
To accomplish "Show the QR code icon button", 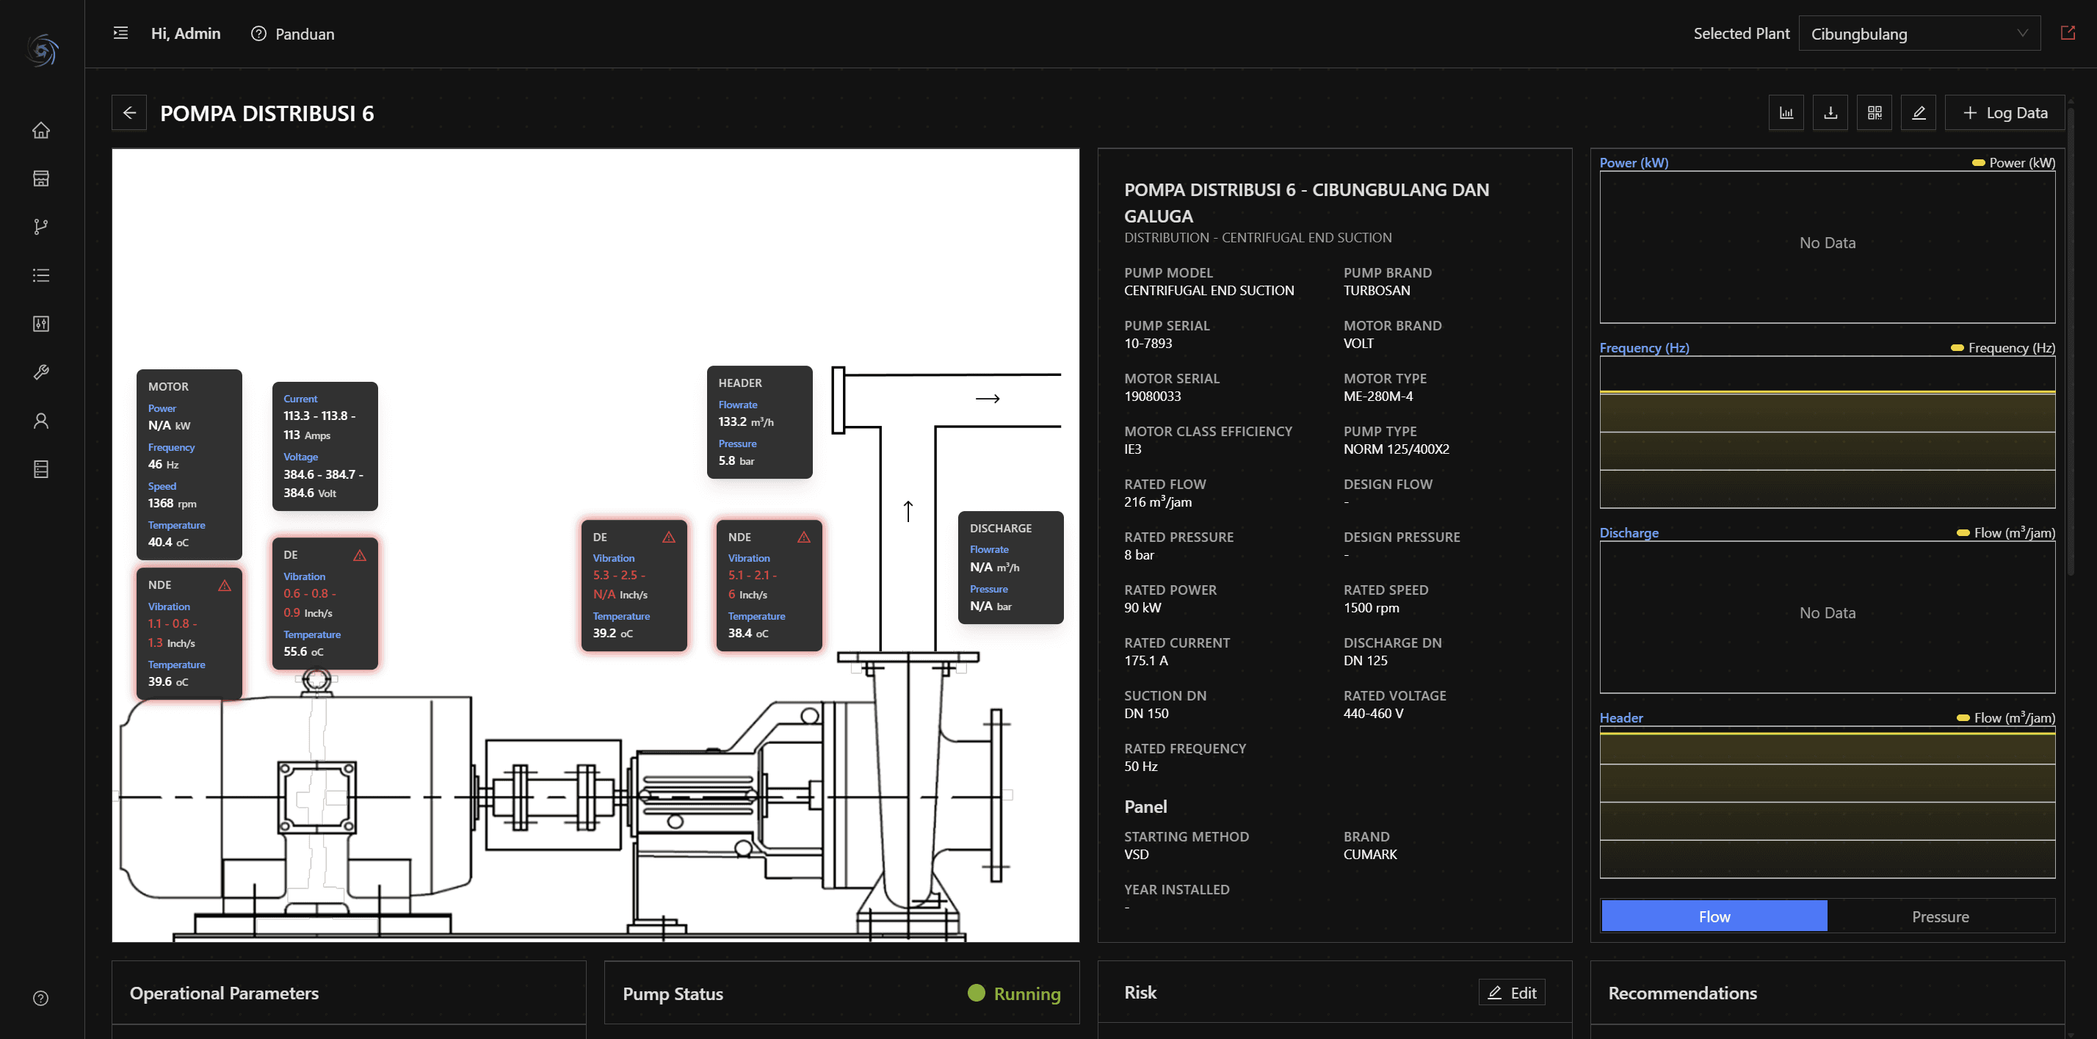I will pos(1874,113).
